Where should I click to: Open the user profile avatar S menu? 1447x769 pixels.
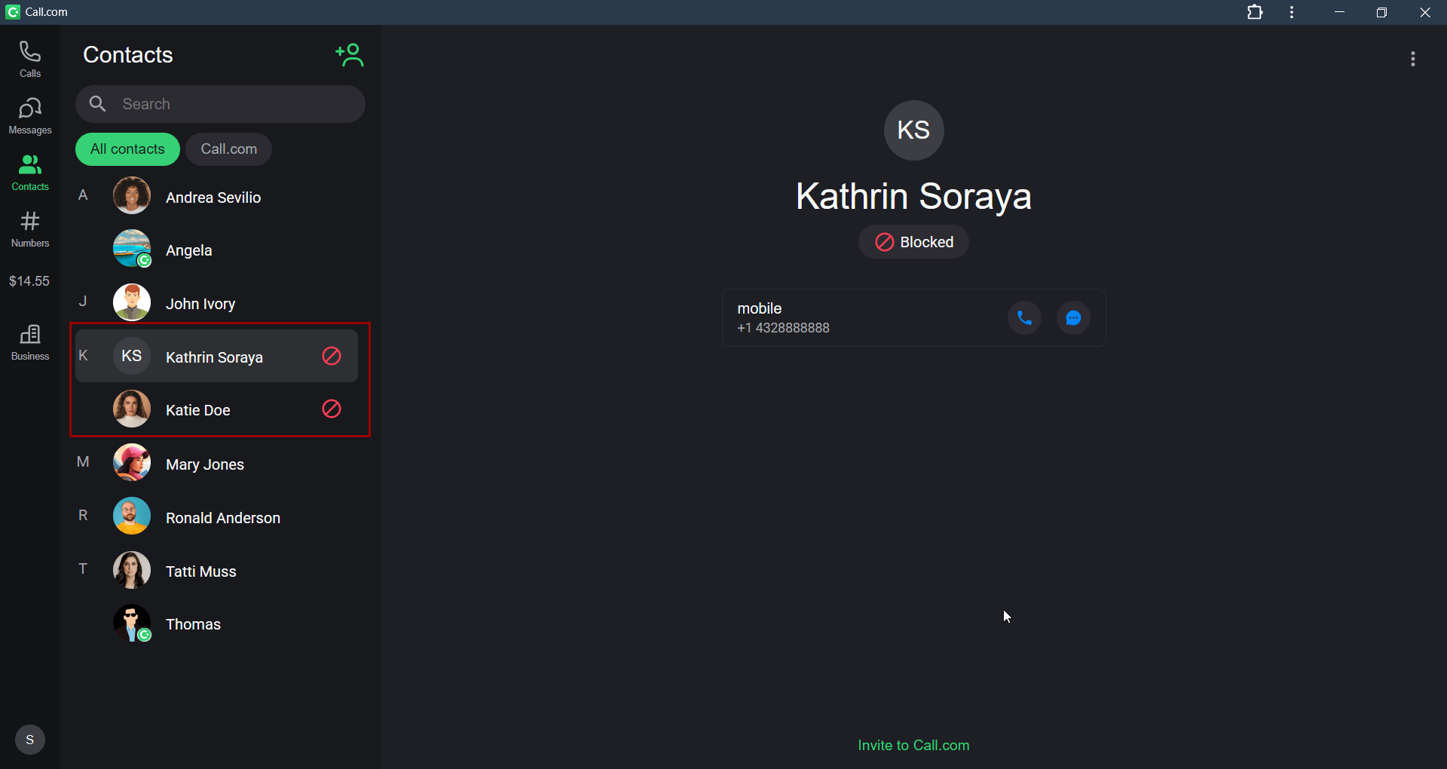30,740
